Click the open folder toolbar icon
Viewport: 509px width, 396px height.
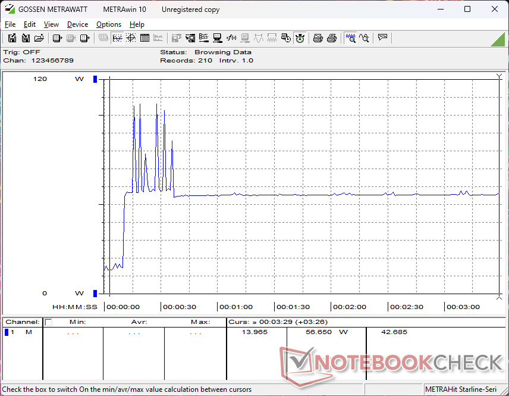coord(39,38)
